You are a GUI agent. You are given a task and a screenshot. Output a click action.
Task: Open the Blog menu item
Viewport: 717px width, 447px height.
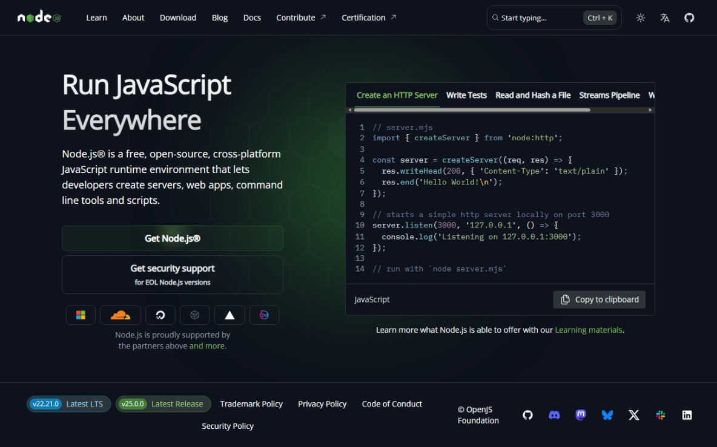pyautogui.click(x=219, y=18)
